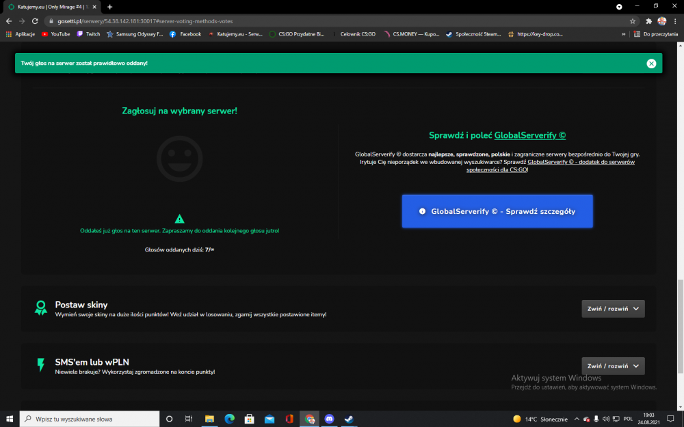Open Facebook bookmark
This screenshot has width=684, height=427.
click(185, 34)
